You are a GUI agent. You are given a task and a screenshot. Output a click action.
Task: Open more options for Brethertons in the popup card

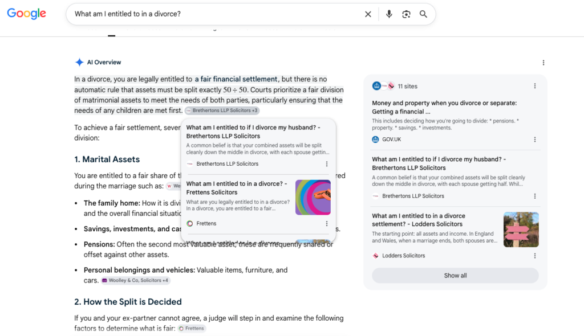[327, 163]
